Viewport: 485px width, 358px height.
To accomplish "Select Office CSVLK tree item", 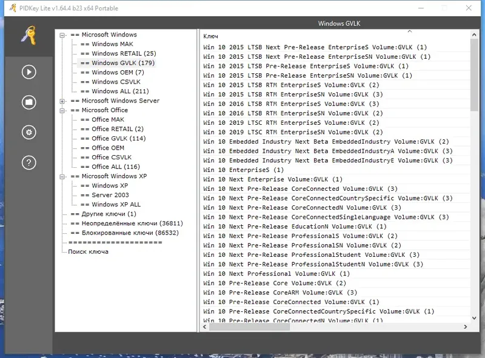I will [x=106, y=157].
